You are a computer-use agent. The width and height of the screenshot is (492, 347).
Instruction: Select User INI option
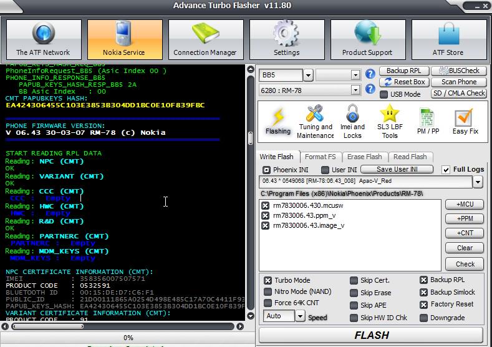[325, 170]
